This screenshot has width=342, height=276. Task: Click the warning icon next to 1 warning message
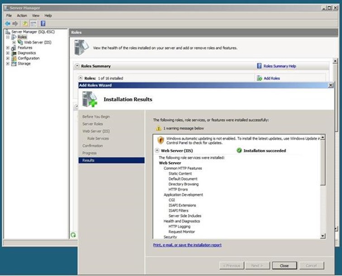point(159,128)
